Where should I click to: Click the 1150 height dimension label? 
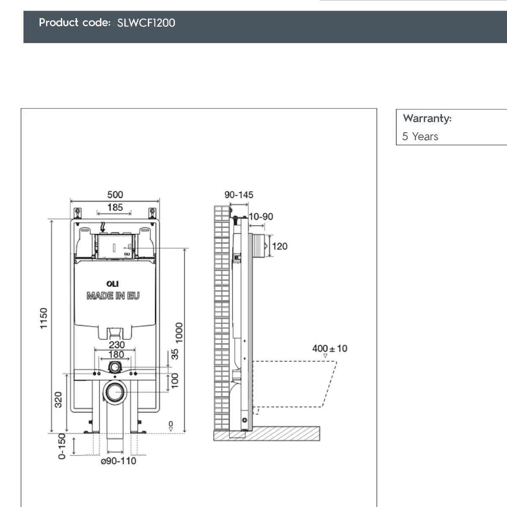click(x=44, y=319)
